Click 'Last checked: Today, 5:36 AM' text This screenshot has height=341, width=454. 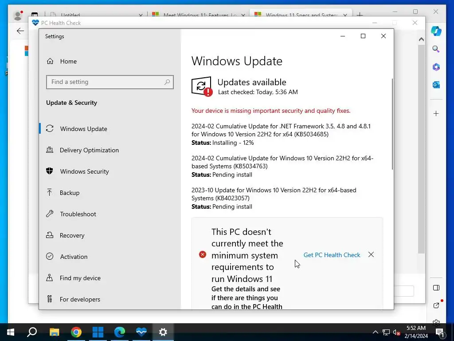258,92
